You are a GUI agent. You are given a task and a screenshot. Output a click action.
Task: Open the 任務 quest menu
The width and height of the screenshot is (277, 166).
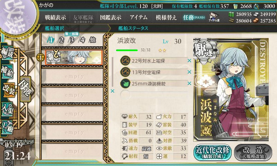194,17
